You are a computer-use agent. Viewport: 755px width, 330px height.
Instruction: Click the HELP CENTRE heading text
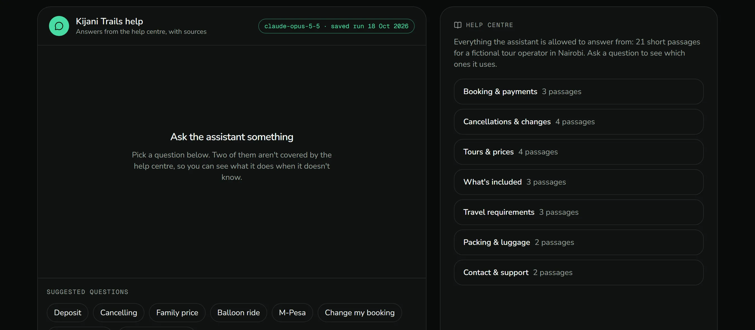489,25
